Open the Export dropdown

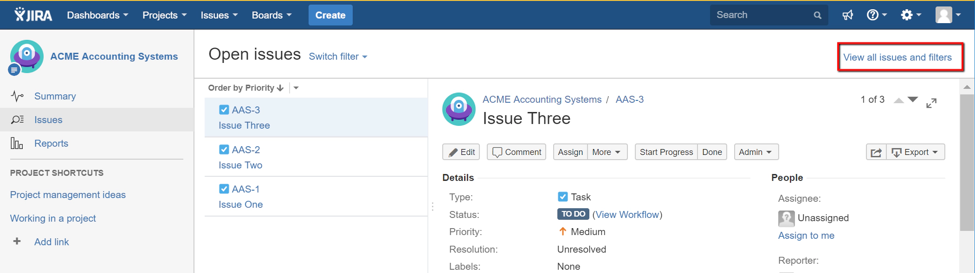916,152
